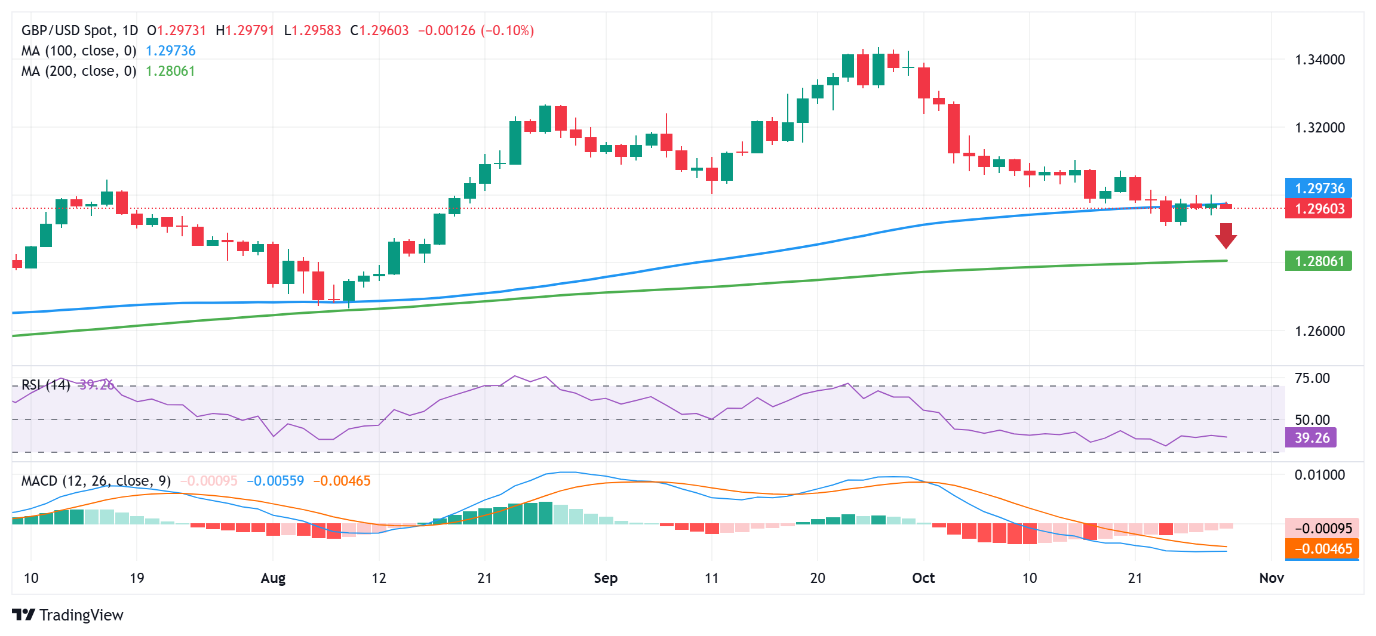
Task: Click the Nov label on time axis
Action: point(1271,578)
